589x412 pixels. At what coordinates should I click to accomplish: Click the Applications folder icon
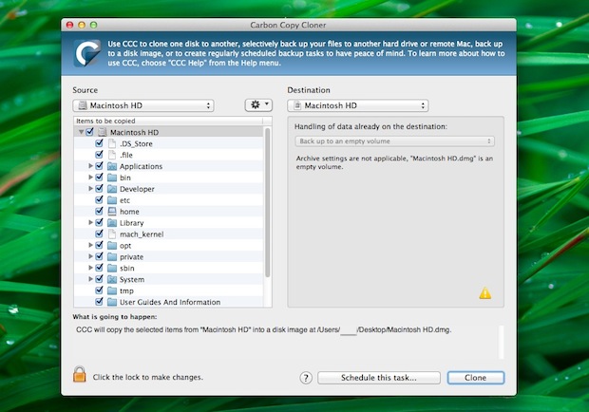click(112, 166)
